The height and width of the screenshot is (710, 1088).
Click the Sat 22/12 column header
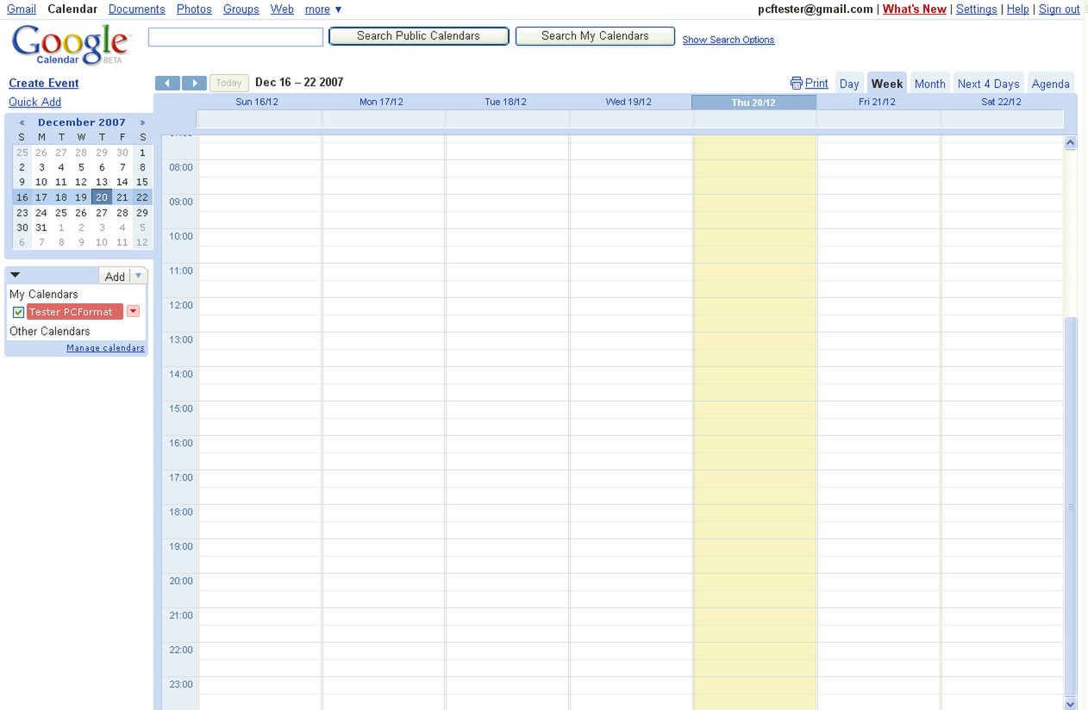tap(1001, 102)
